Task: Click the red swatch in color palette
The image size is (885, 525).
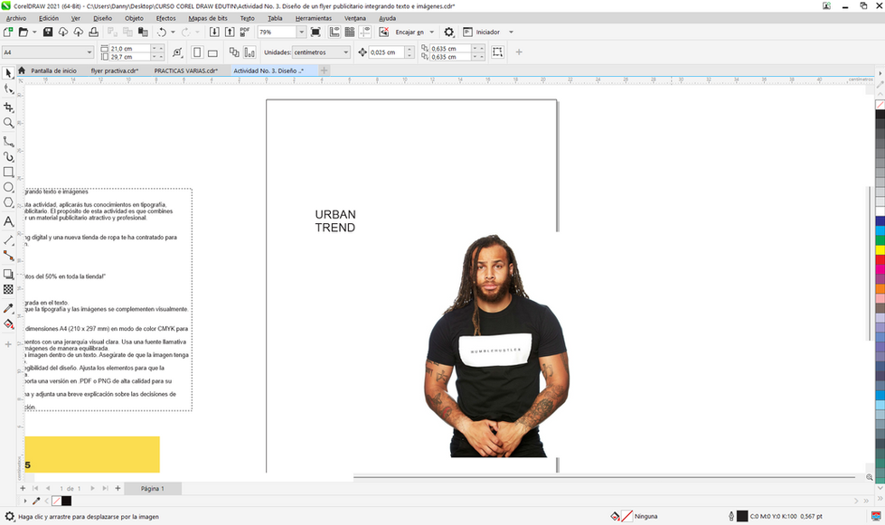Action: pos(880,259)
